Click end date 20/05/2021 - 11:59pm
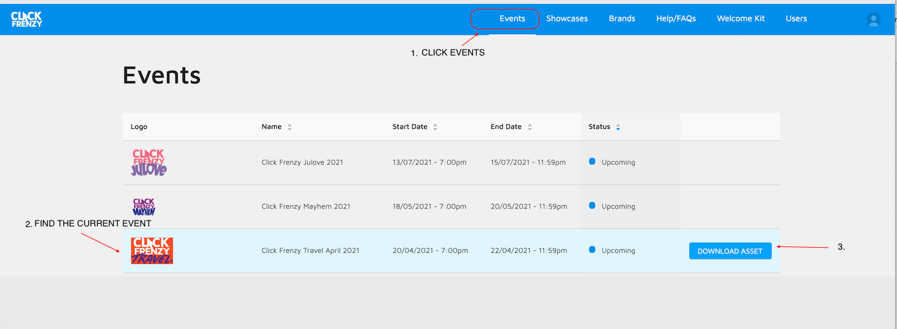The height and width of the screenshot is (329, 897). [529, 206]
